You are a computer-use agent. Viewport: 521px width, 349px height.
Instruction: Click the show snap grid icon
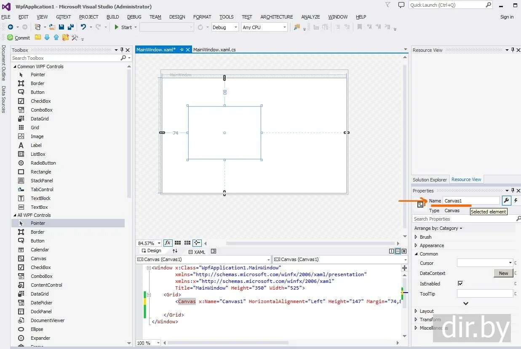click(x=178, y=243)
